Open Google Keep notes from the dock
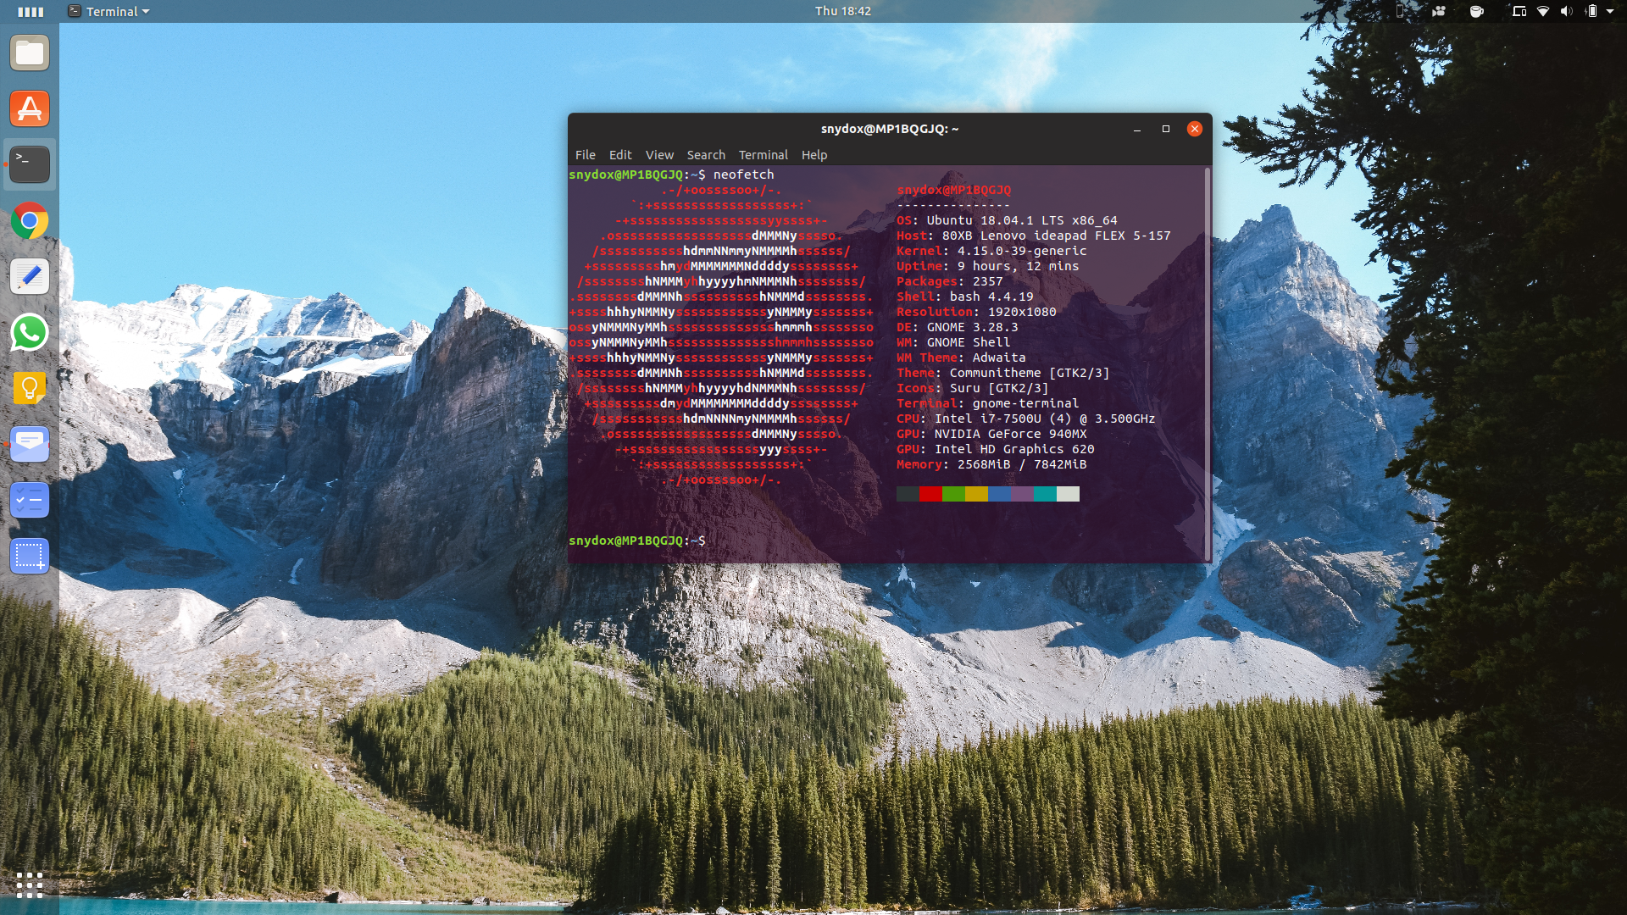This screenshot has height=915, width=1627. [x=30, y=389]
